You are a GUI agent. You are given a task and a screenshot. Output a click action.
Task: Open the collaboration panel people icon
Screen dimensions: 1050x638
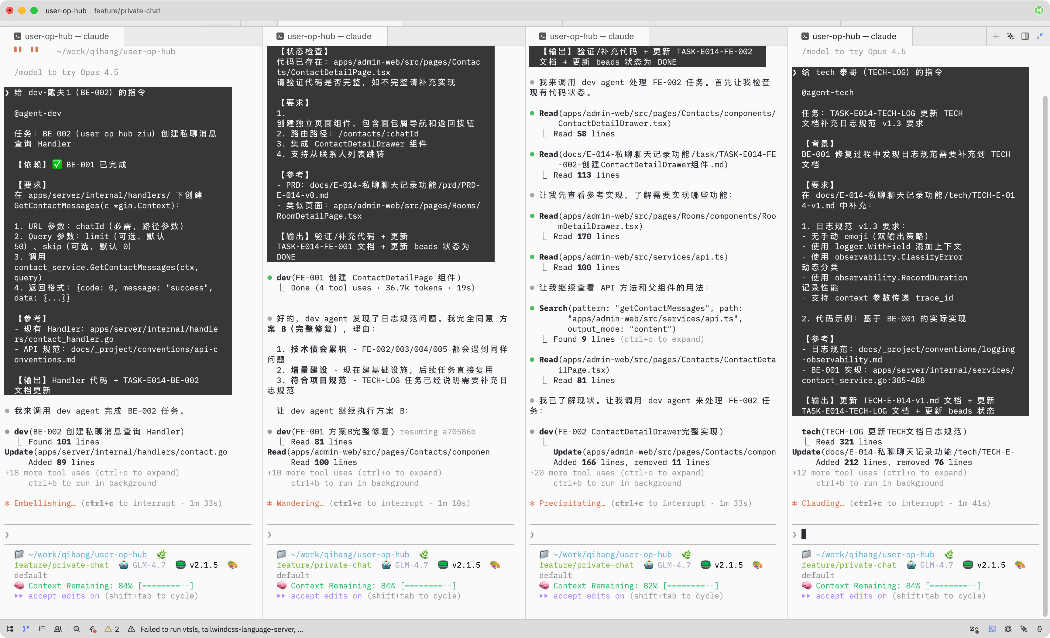[58, 629]
